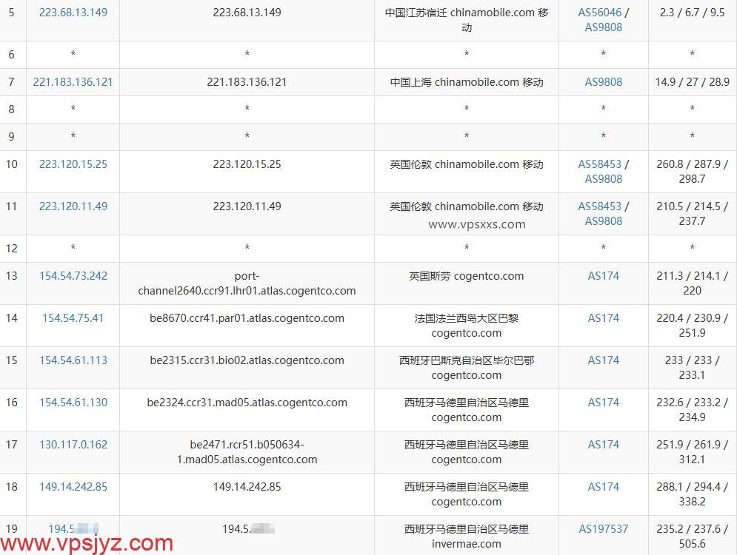Open IP link 154.54.61.130 in row 16

73,403
